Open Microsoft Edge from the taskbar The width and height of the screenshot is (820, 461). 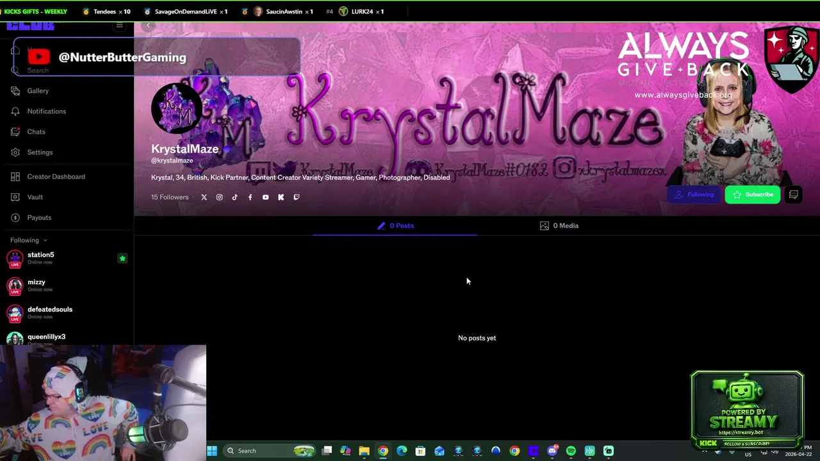click(402, 451)
